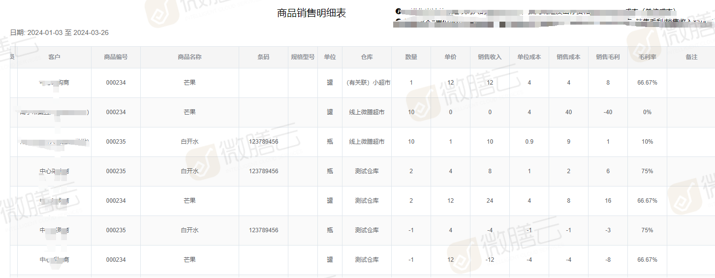Click the 销售成本 column header

coord(568,57)
